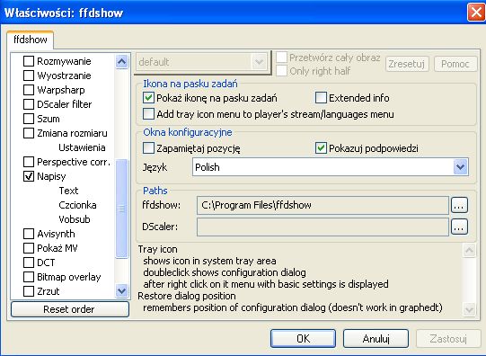Tick the DScaler filter checkbox

pos(29,104)
